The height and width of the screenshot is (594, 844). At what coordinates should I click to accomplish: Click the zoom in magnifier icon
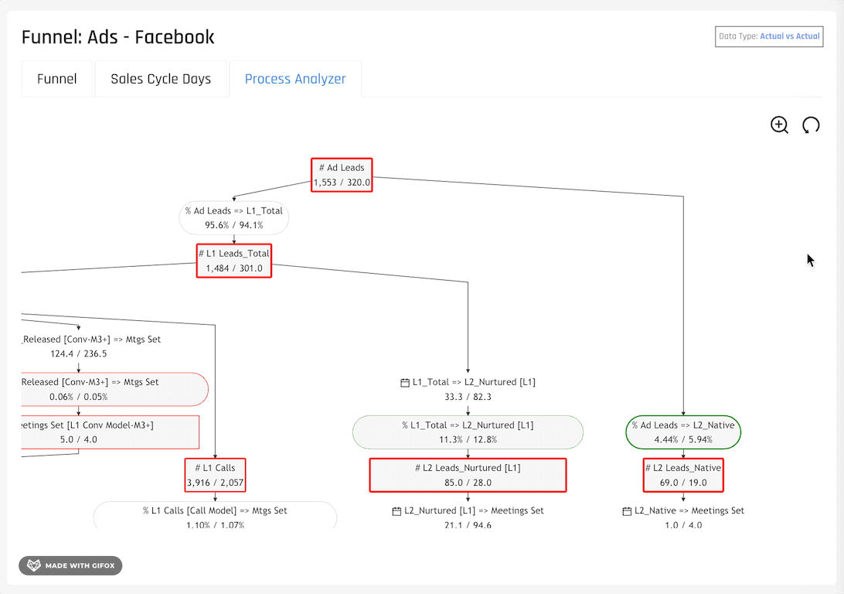779,125
